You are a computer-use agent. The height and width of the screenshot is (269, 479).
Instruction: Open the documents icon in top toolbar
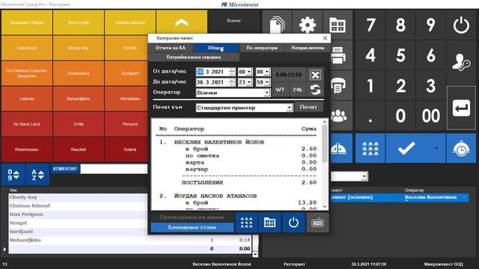pyautogui.click(x=277, y=25)
